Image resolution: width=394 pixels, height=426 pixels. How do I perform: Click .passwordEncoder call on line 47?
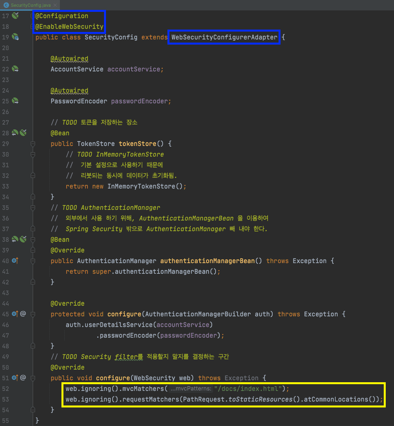(x=126, y=336)
